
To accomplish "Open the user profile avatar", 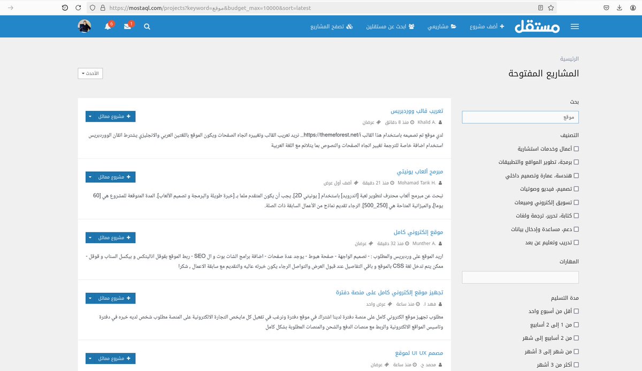I will coord(85,26).
